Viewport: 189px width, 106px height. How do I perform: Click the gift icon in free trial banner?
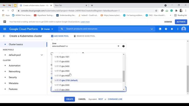coord(5,21)
